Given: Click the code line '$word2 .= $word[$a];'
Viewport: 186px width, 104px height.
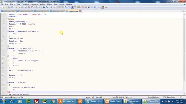Looking at the screenshot, I should [x=24, y=87].
